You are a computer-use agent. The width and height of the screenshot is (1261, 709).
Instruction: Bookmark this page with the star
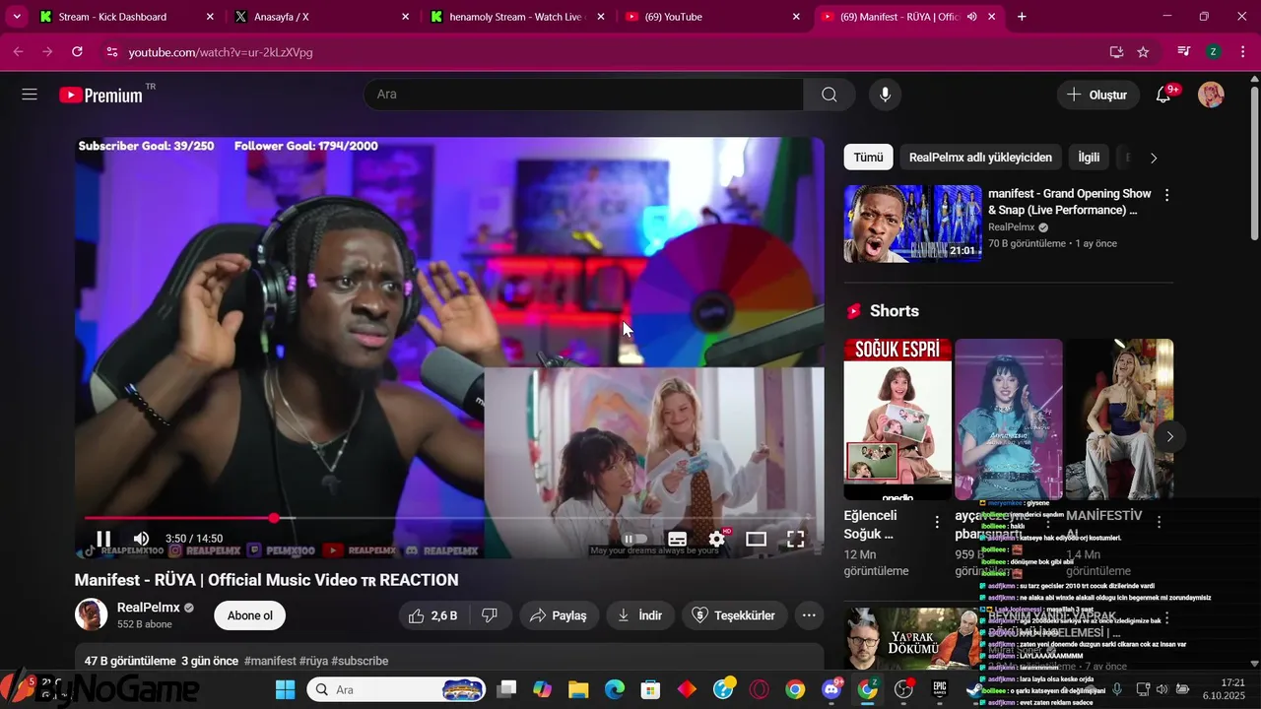click(1143, 52)
